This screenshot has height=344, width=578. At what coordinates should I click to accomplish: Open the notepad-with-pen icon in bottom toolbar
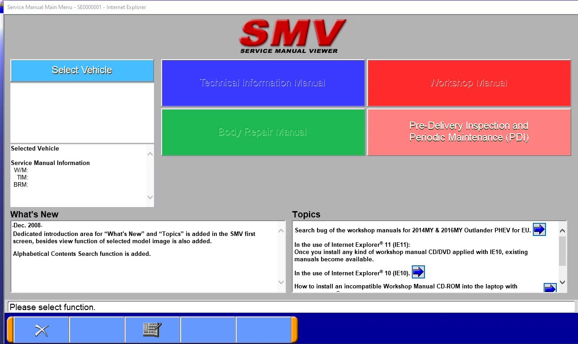(x=152, y=330)
